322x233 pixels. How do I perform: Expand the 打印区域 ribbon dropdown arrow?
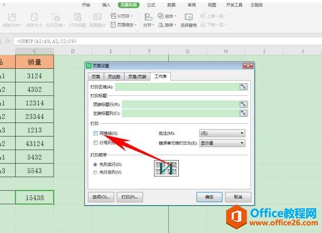tap(64, 25)
